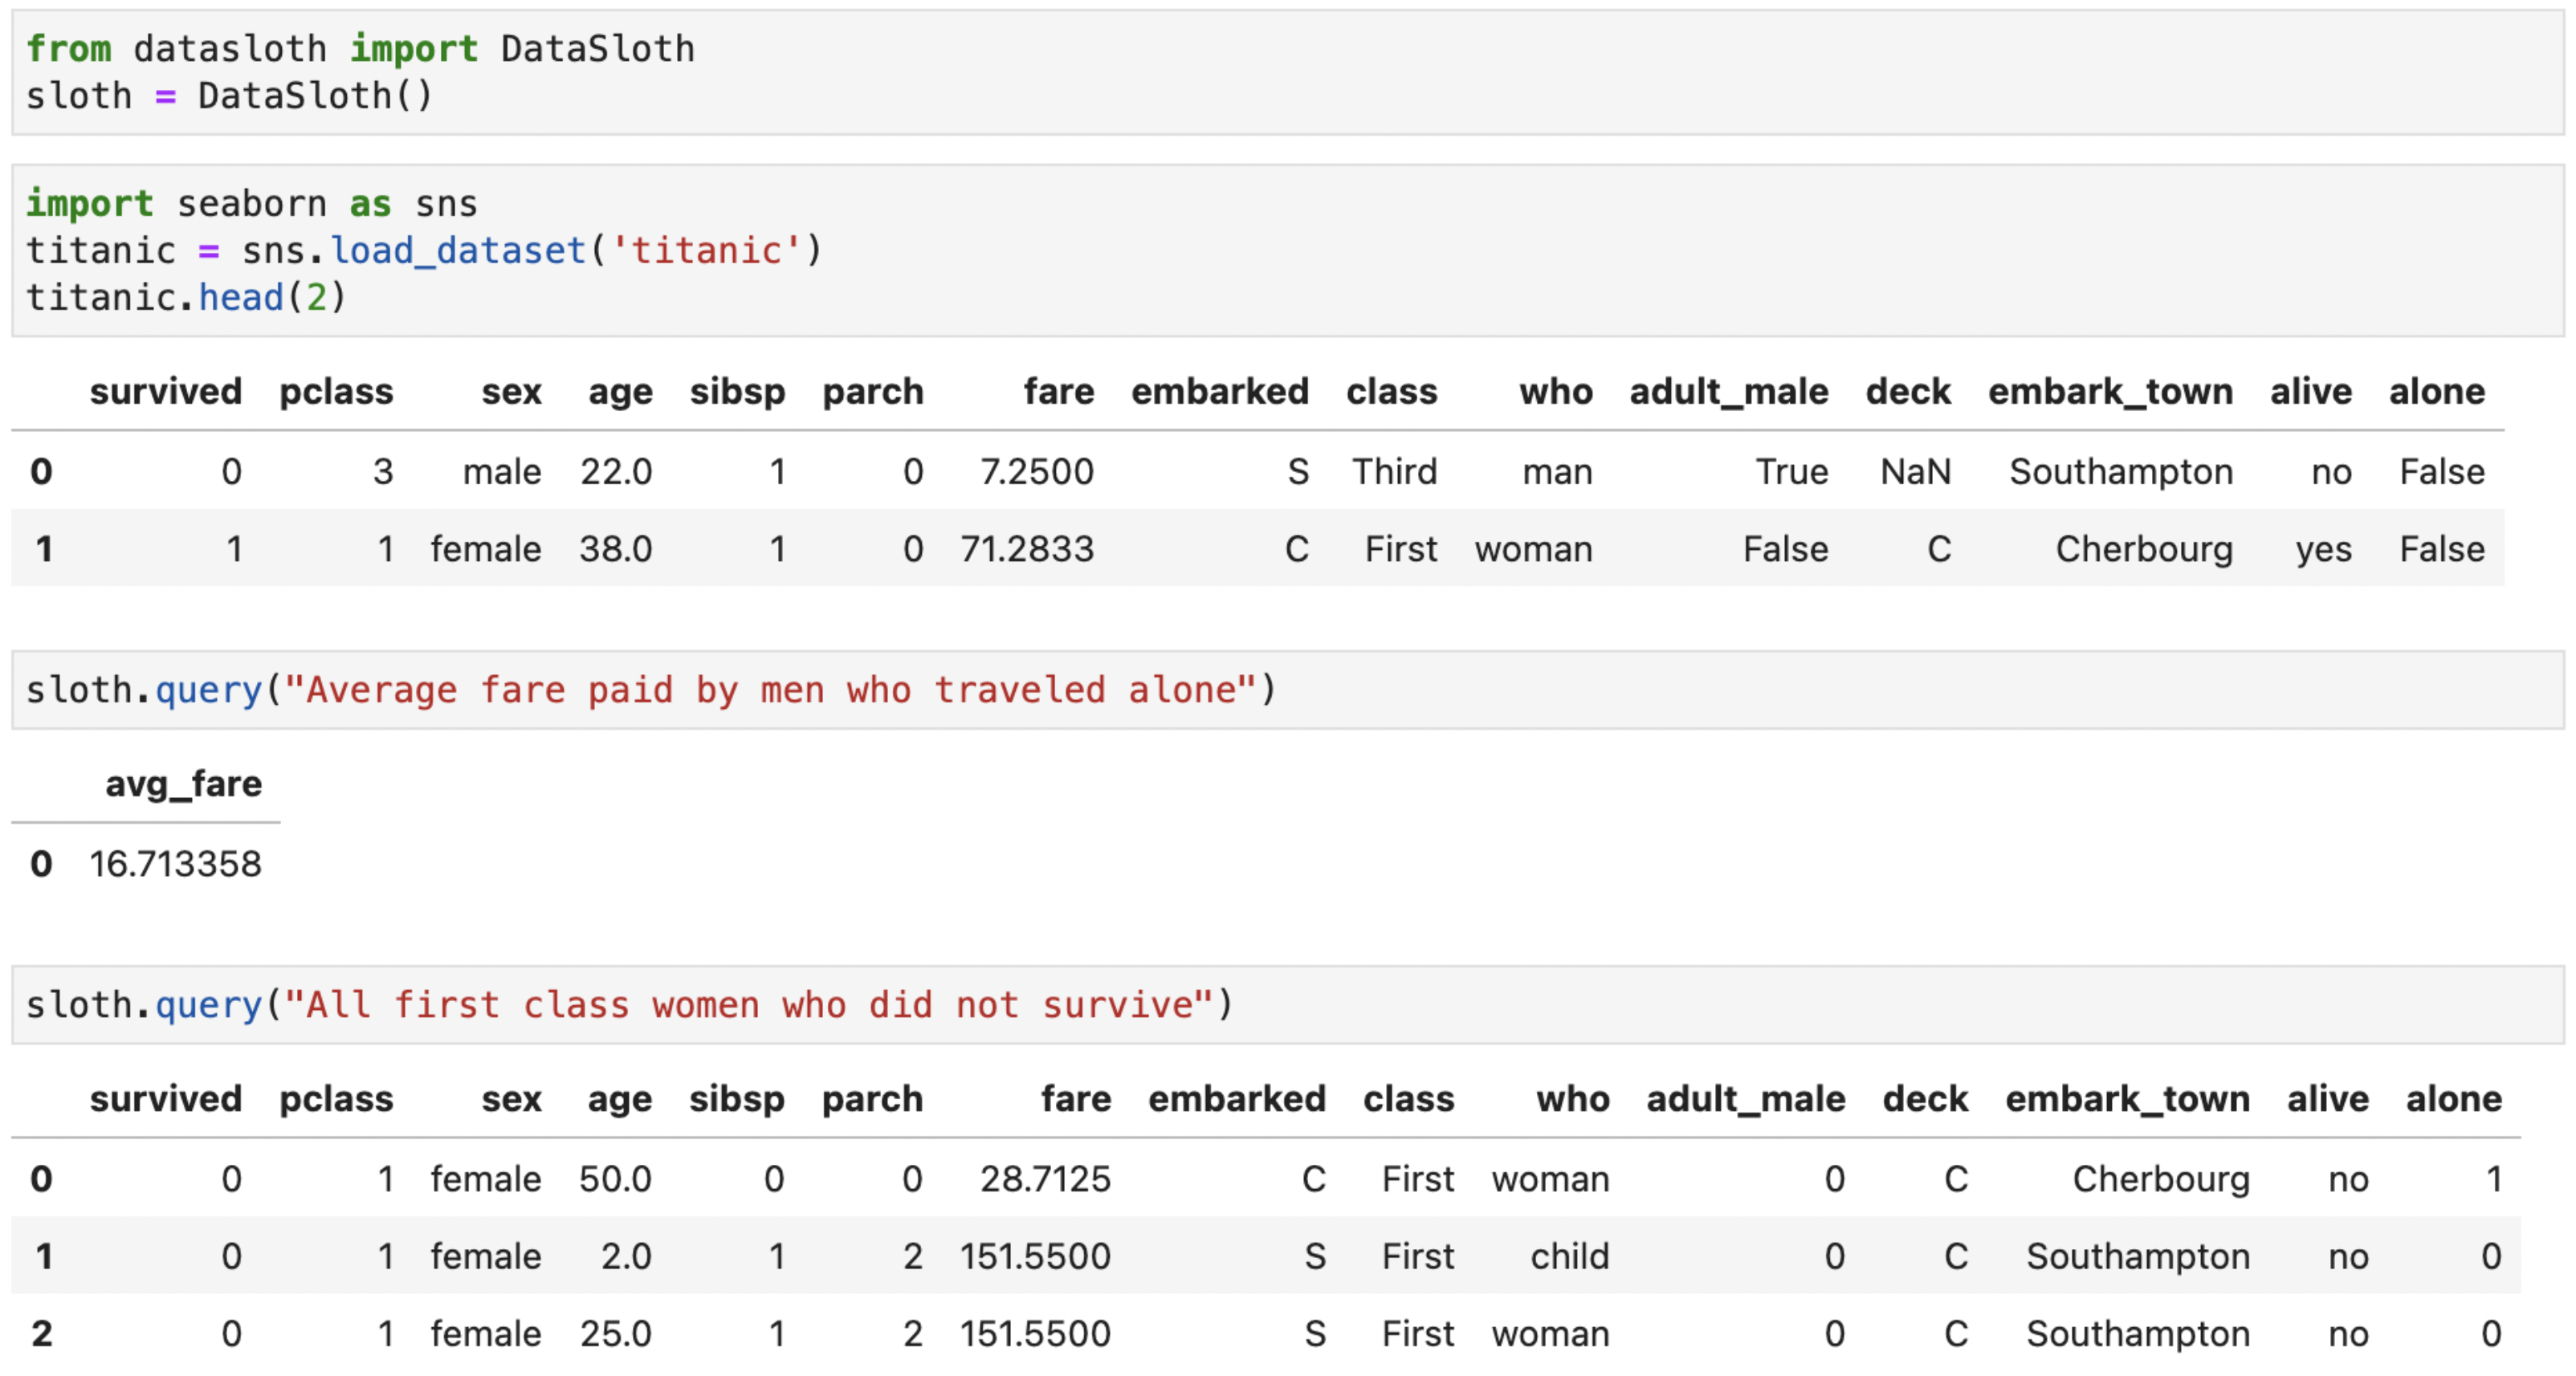The width and height of the screenshot is (2576, 1376).
Task: Click the seaborn titanic loading code cell
Action: coord(1288,250)
